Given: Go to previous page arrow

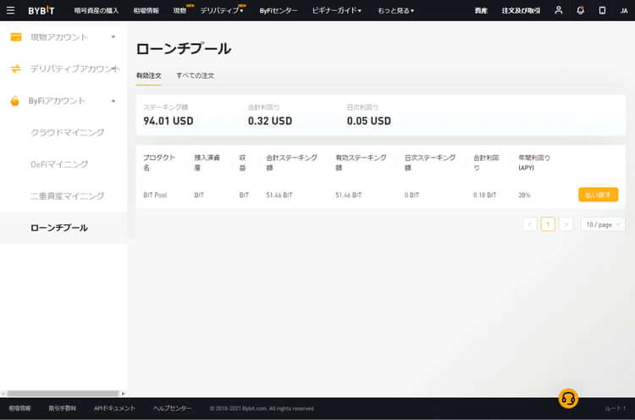Looking at the screenshot, I should pos(530,224).
